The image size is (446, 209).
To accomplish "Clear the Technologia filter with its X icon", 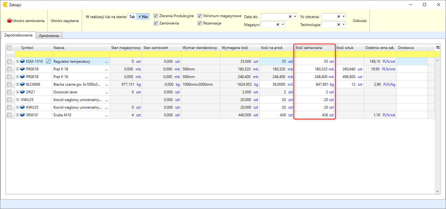I will 339,24.
